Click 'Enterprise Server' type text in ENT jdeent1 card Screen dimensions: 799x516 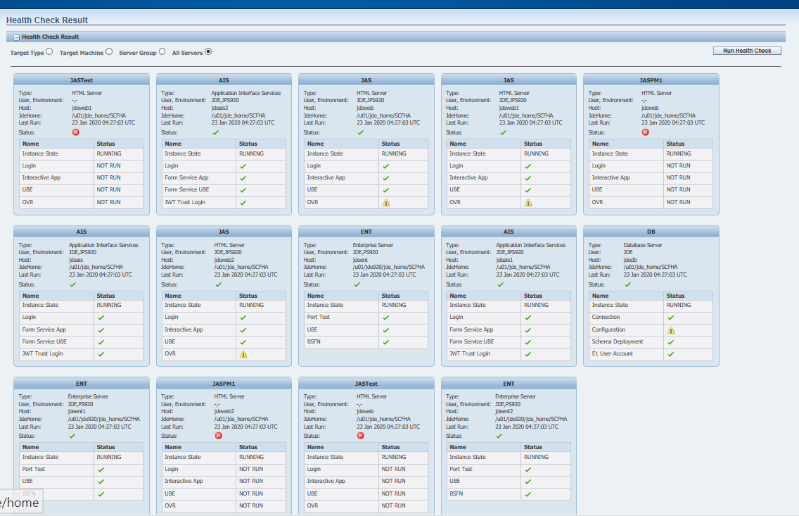point(88,396)
